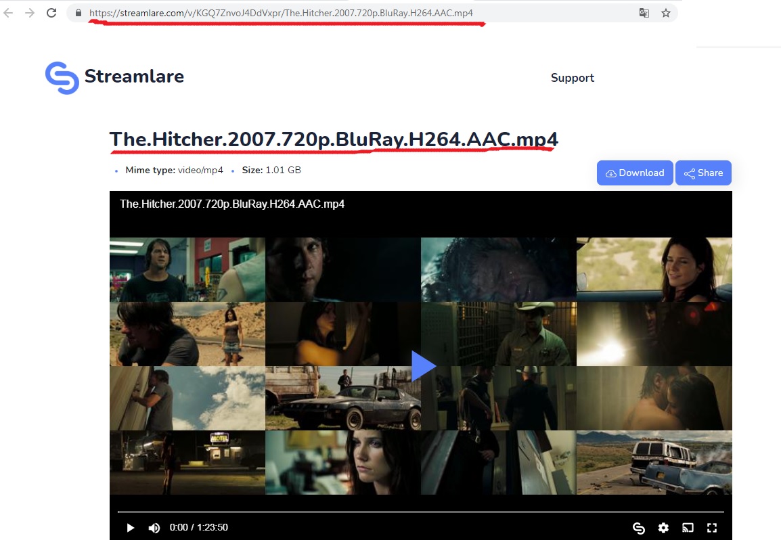Bookmark this page with the star icon
Screen dimensions: 781x540
(x=666, y=13)
